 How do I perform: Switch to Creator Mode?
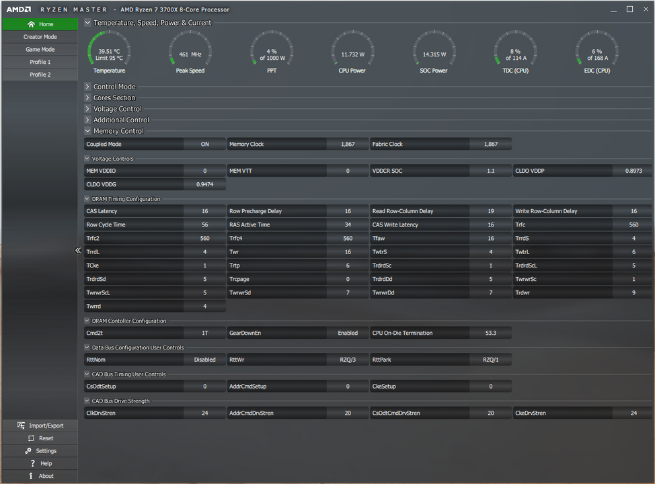tap(40, 37)
